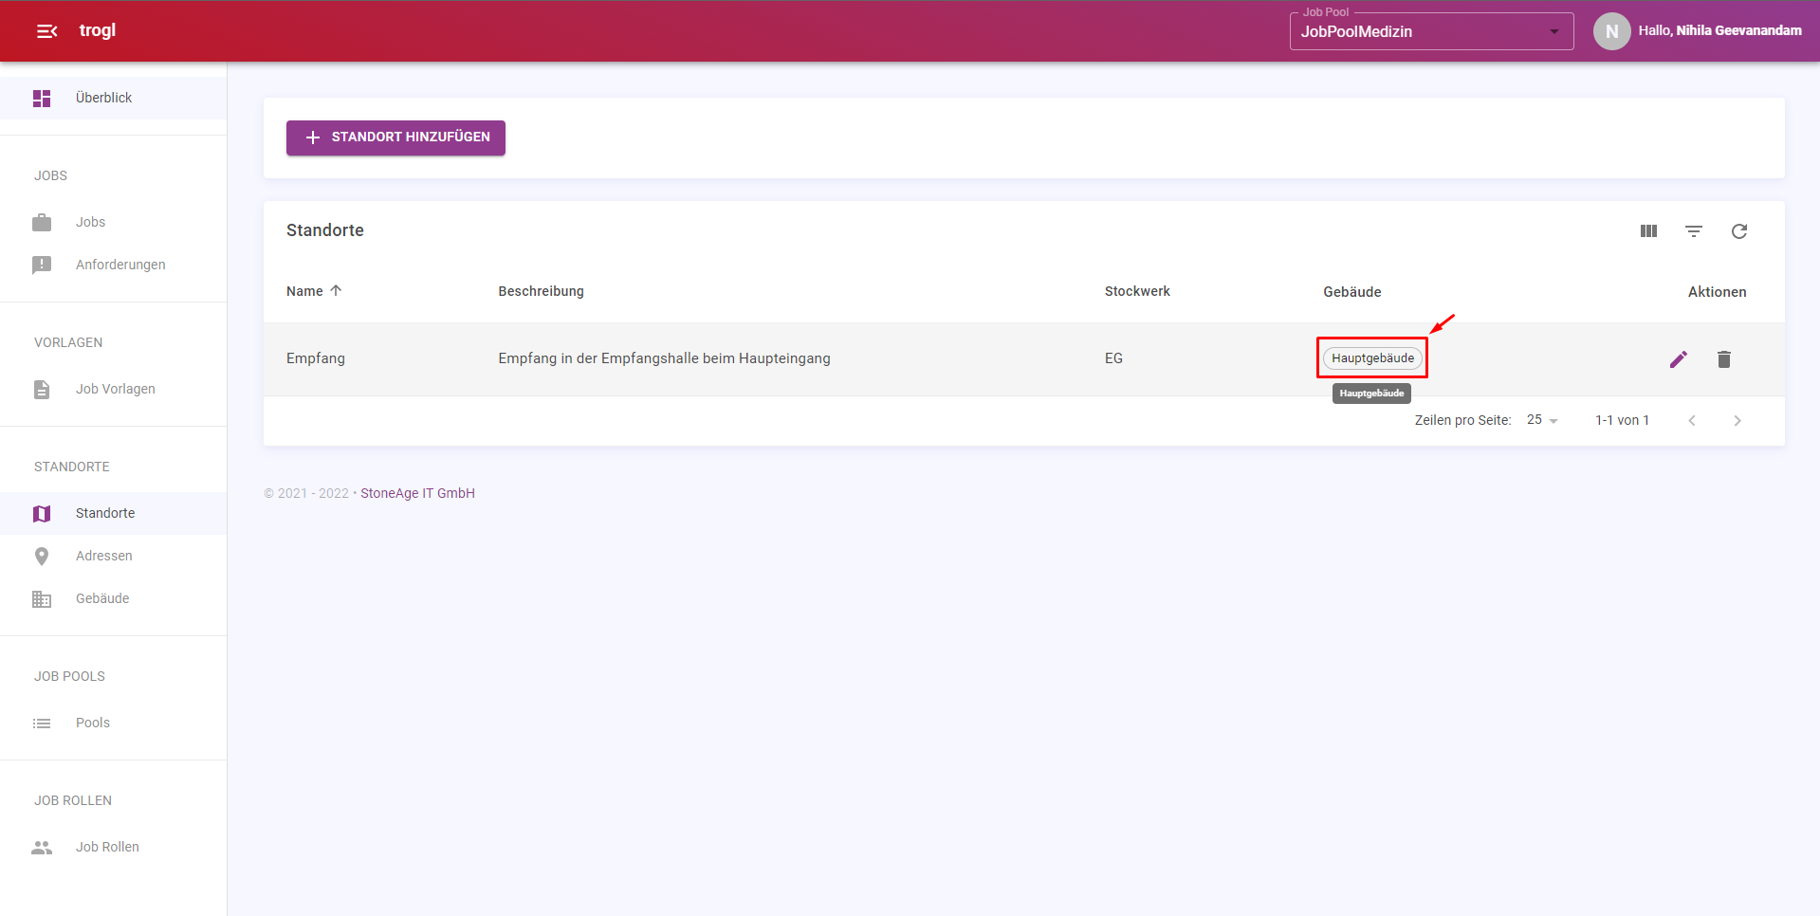Sort by the Gebäude column header
Screen dimensions: 1820x916
coord(1351,292)
